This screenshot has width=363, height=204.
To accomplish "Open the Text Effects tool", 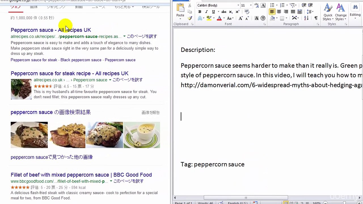I will pos(200,18).
